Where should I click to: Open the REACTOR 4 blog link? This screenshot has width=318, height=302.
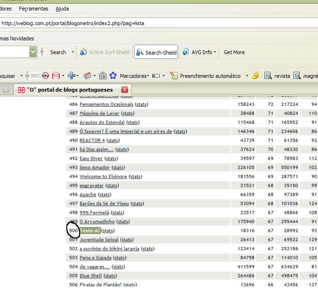coord(92,140)
